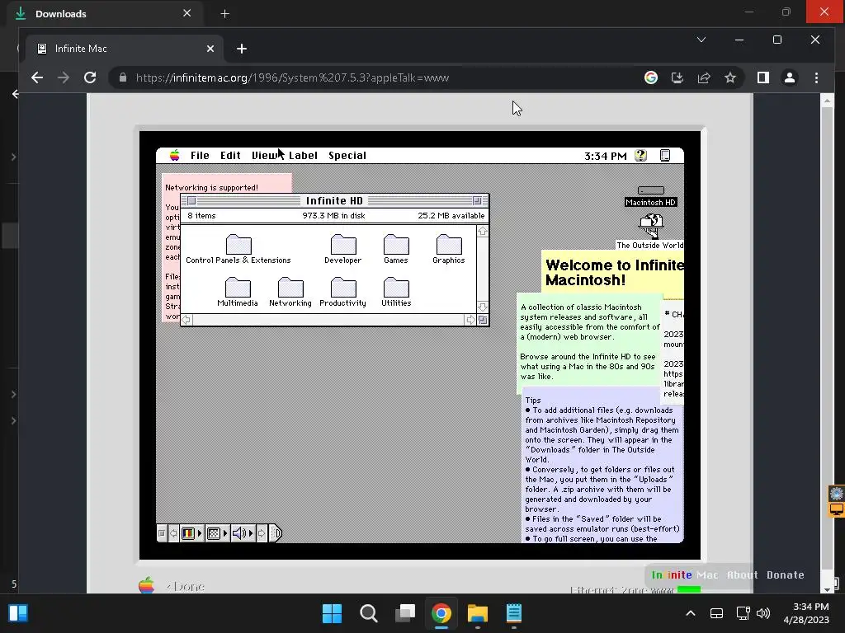Select the Multimedia folder
This screenshot has width=845, height=633.
coord(238,292)
